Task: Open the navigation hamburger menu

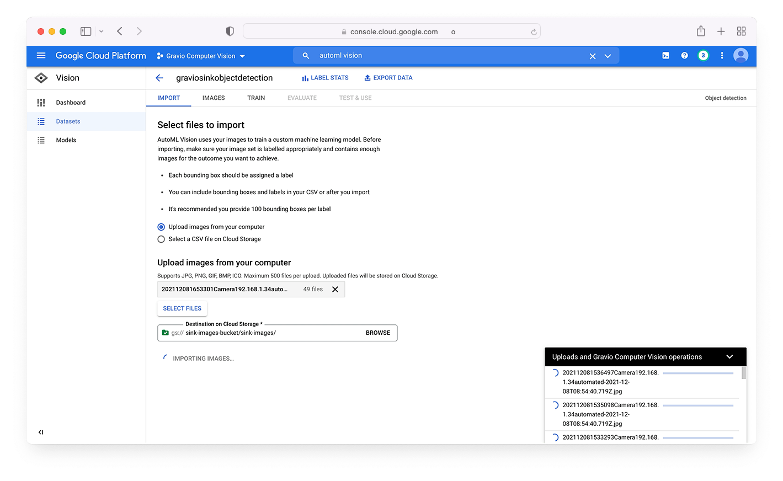Action: pos(41,56)
